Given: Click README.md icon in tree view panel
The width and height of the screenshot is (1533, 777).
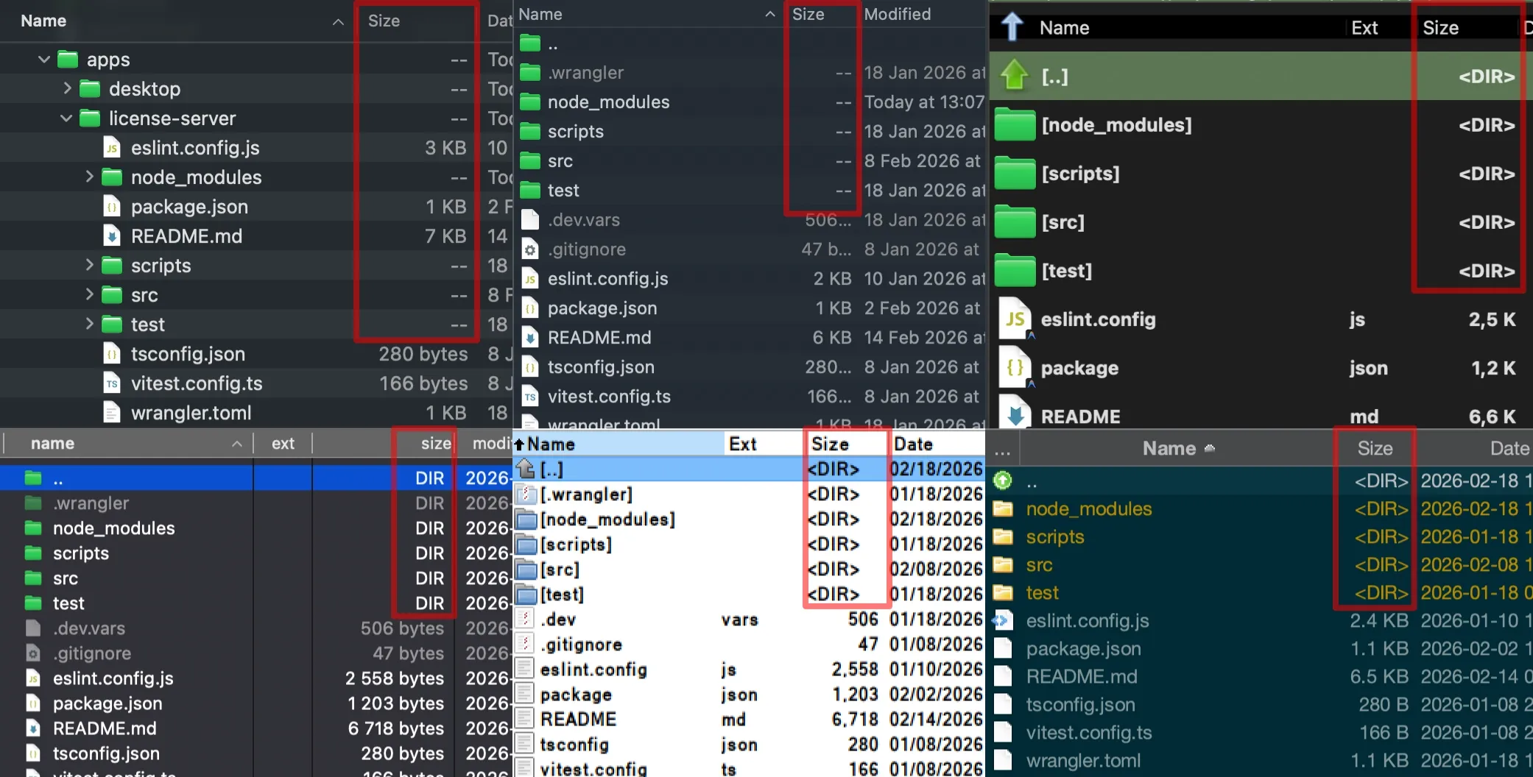Looking at the screenshot, I should [112, 236].
